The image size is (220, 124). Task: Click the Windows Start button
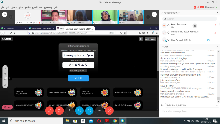4,121
